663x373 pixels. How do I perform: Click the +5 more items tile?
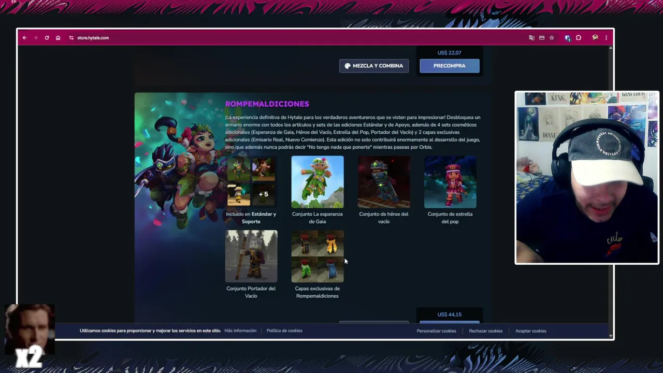point(264,194)
